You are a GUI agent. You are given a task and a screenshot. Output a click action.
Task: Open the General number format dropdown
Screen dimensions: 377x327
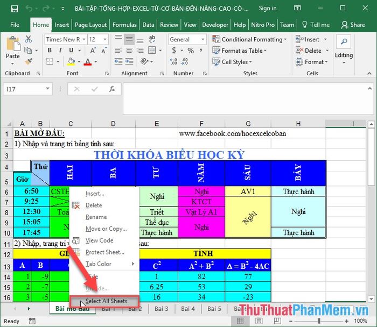(x=201, y=39)
